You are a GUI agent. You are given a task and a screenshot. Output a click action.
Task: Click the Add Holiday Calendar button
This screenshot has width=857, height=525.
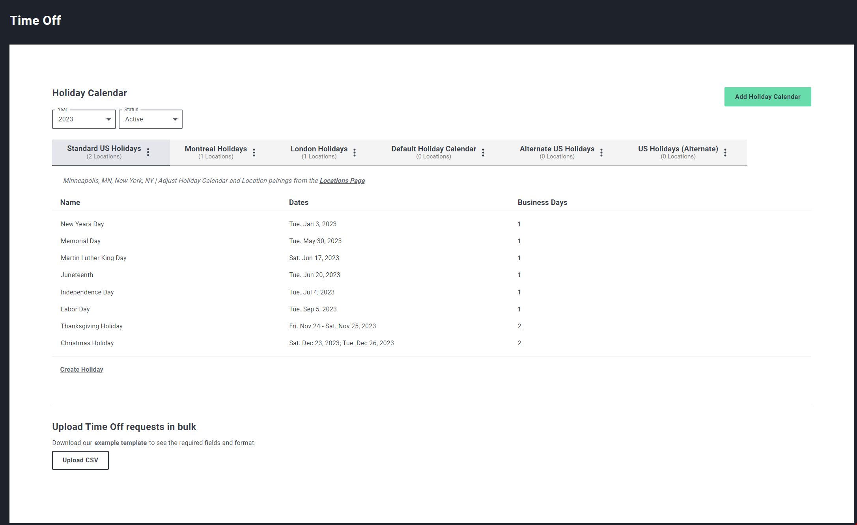pos(767,97)
